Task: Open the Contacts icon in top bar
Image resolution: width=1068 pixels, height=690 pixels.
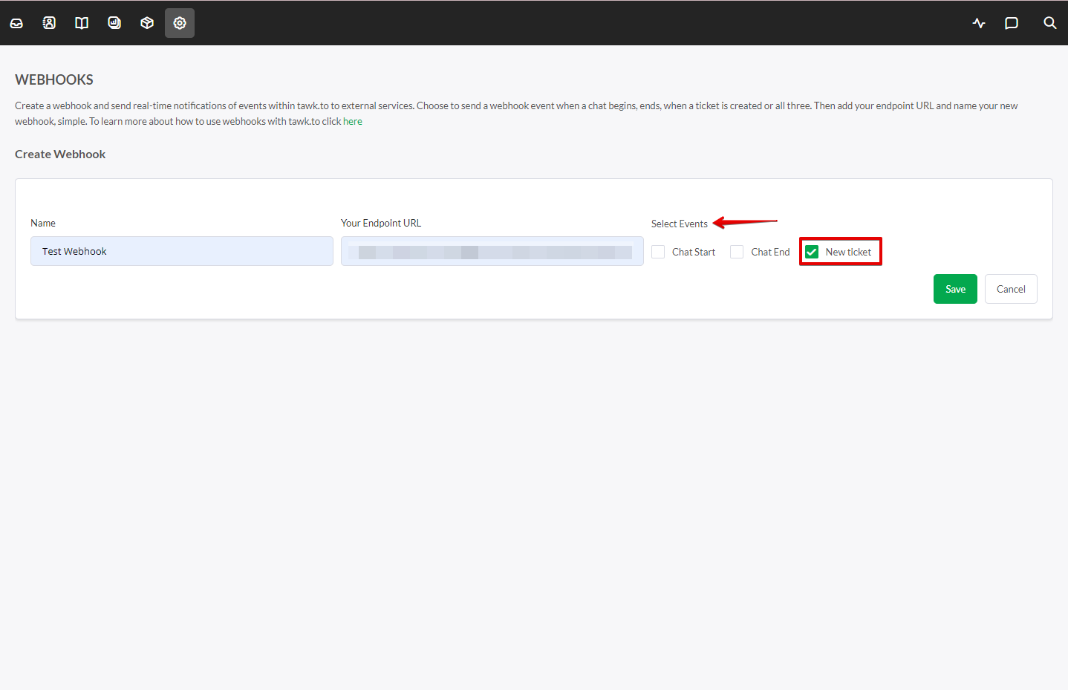Action: [49, 23]
